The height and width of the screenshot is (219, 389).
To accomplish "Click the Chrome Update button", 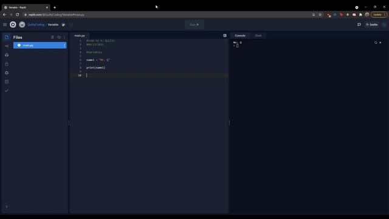I will click(x=379, y=15).
